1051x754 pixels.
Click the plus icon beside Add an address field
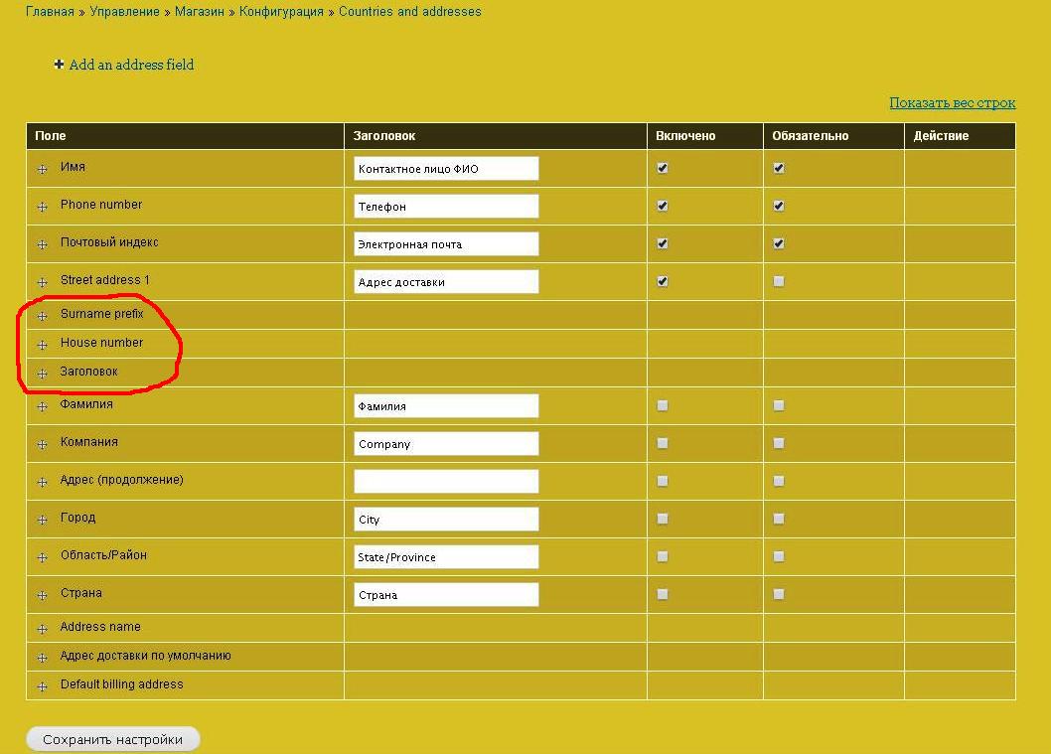(x=60, y=65)
